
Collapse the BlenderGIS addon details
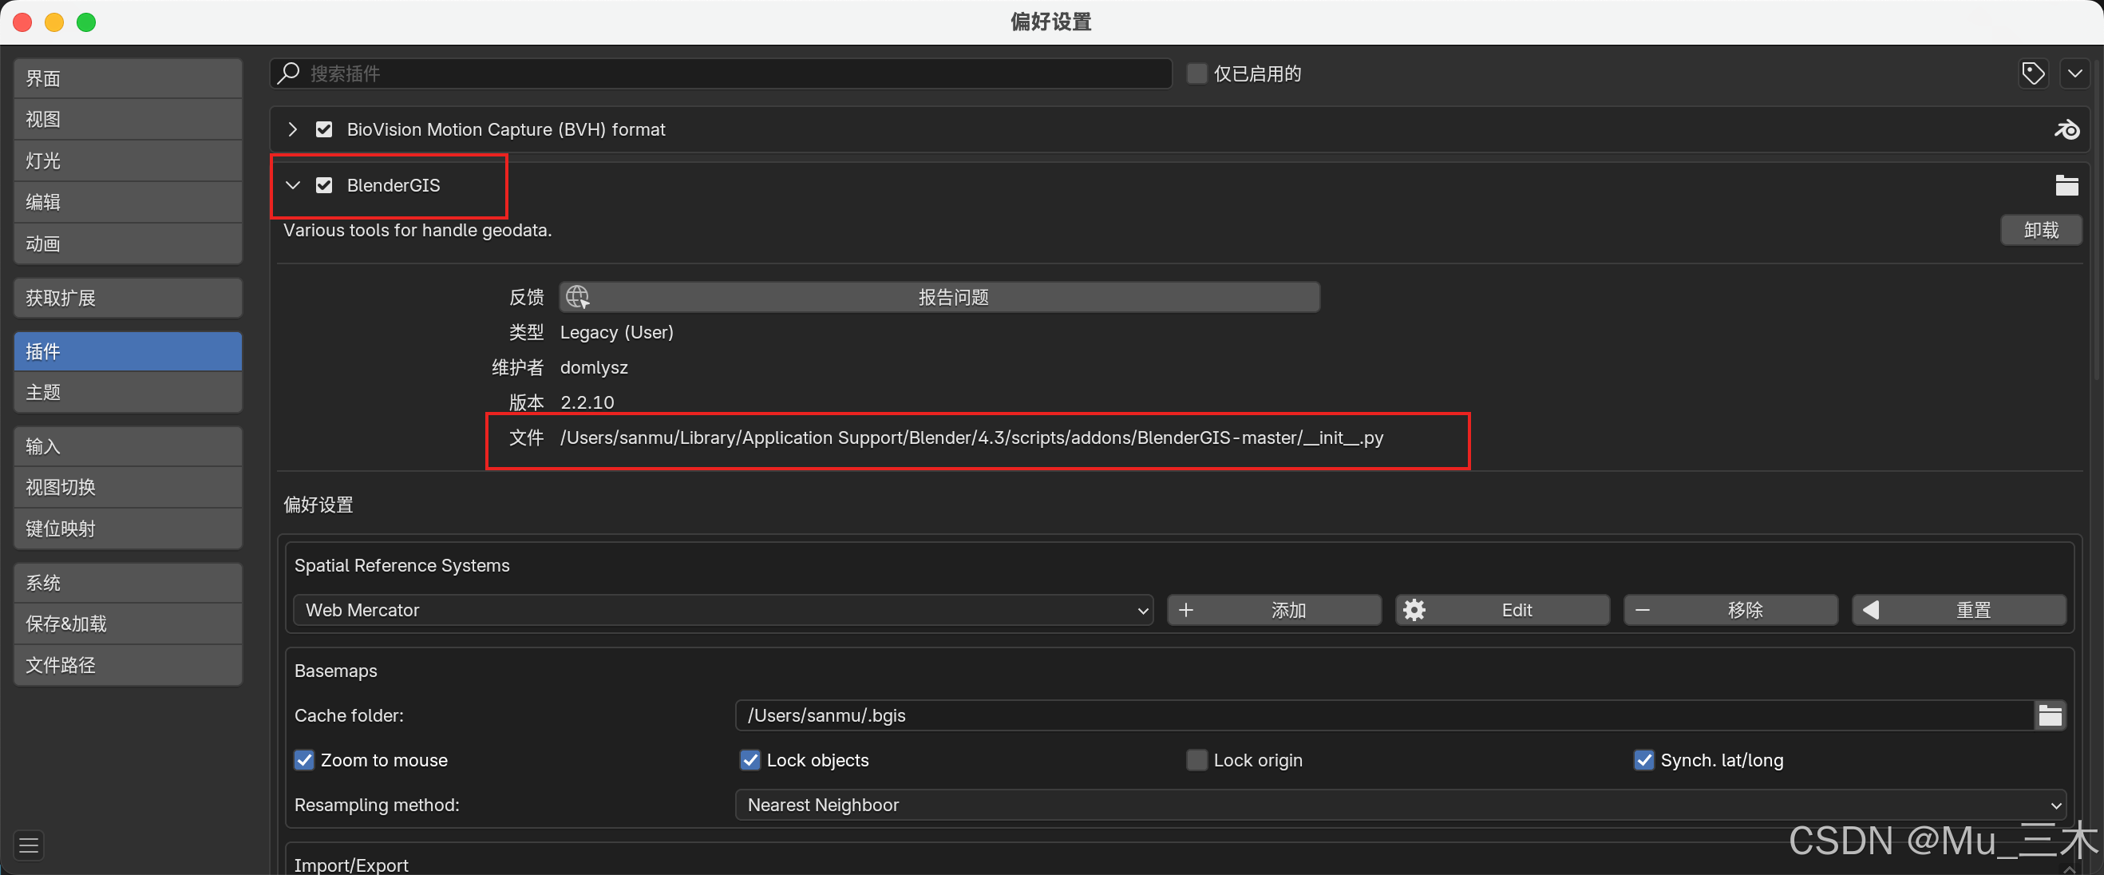pyautogui.click(x=292, y=185)
